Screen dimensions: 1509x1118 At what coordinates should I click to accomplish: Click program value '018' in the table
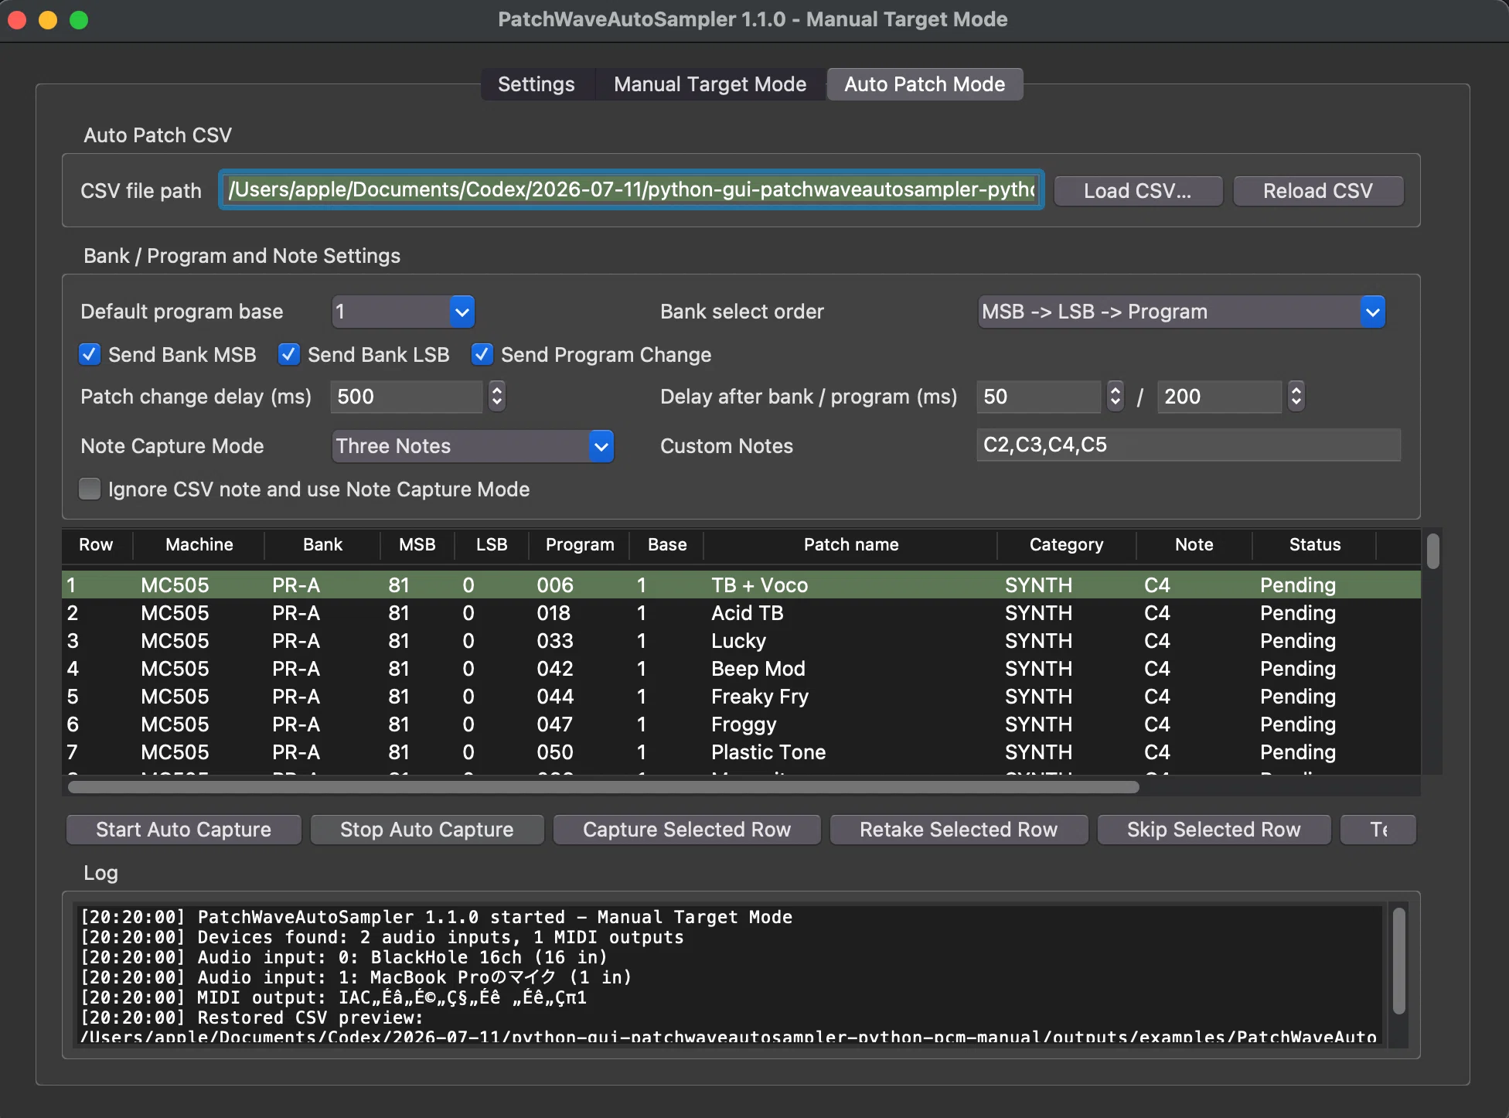[555, 613]
